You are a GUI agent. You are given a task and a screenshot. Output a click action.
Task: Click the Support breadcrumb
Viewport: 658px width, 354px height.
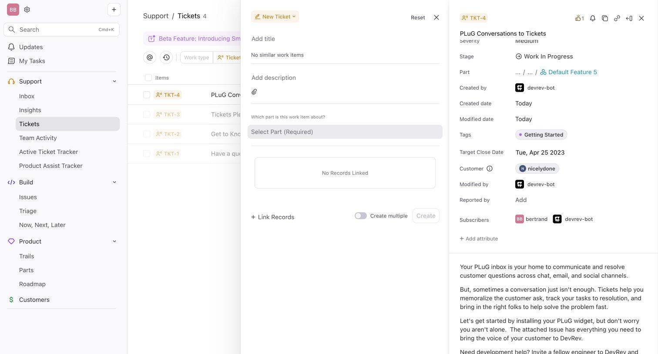(156, 16)
